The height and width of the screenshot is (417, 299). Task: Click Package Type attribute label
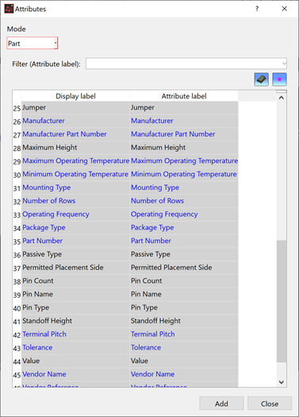tap(184, 228)
